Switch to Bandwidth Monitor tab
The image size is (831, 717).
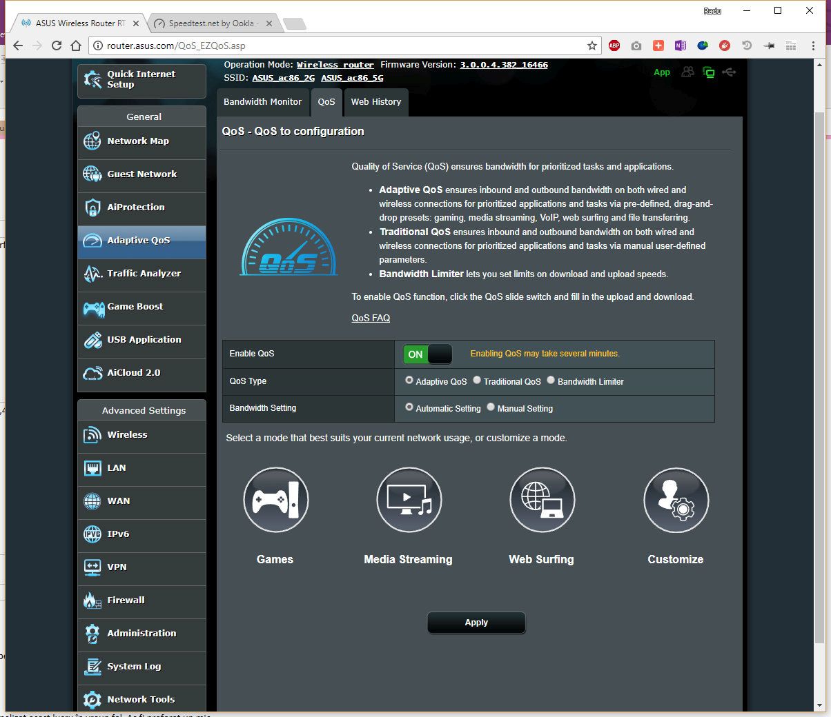[263, 102]
